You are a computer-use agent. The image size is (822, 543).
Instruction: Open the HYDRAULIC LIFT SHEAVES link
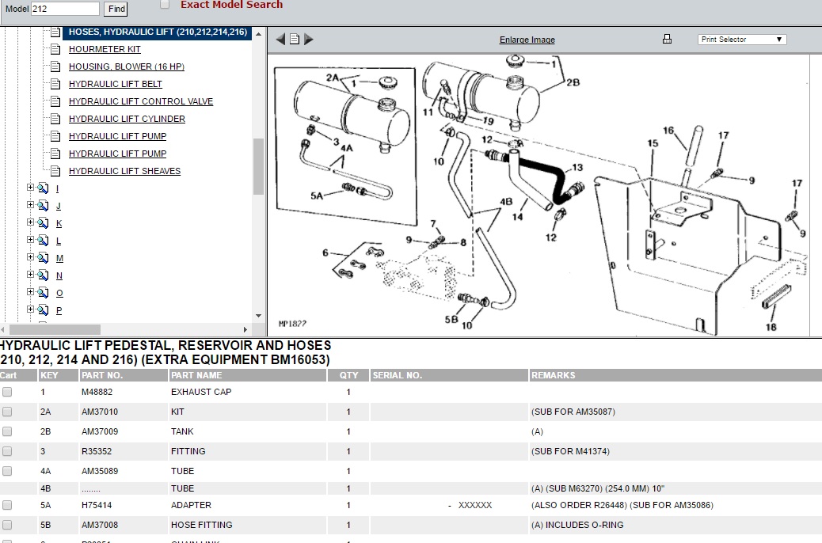[x=125, y=171]
